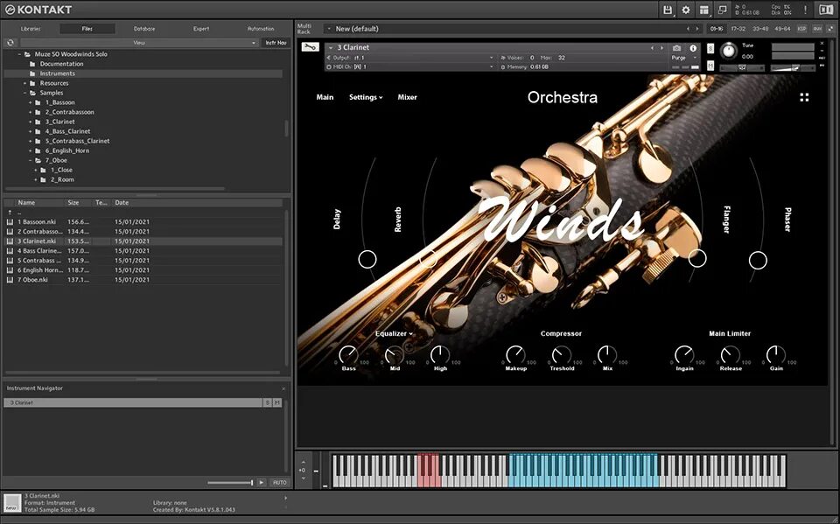Select rack page 33-48

[760, 28]
